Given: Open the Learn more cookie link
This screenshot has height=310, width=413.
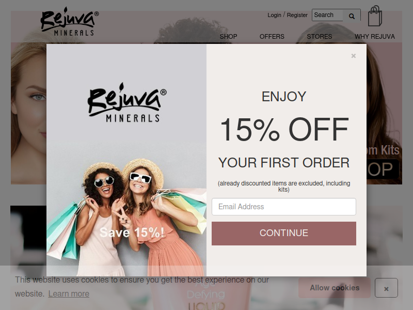Looking at the screenshot, I should tap(69, 293).
